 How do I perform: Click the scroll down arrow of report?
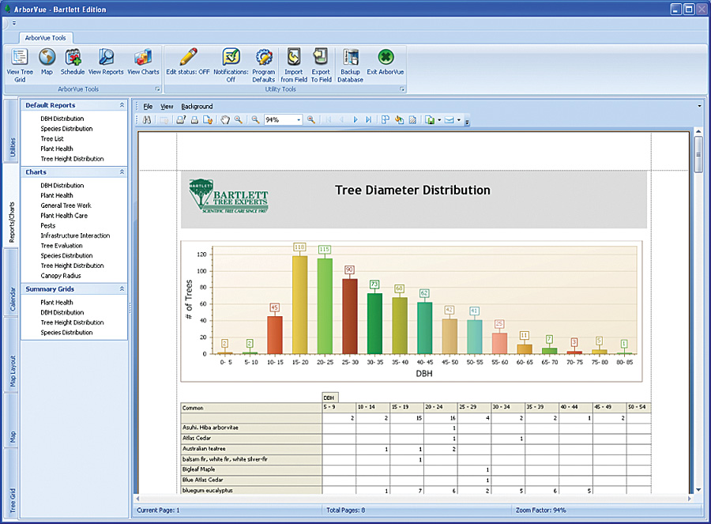tap(698, 489)
